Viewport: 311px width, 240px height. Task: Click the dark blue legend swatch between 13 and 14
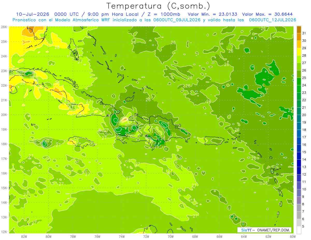coord(299,163)
